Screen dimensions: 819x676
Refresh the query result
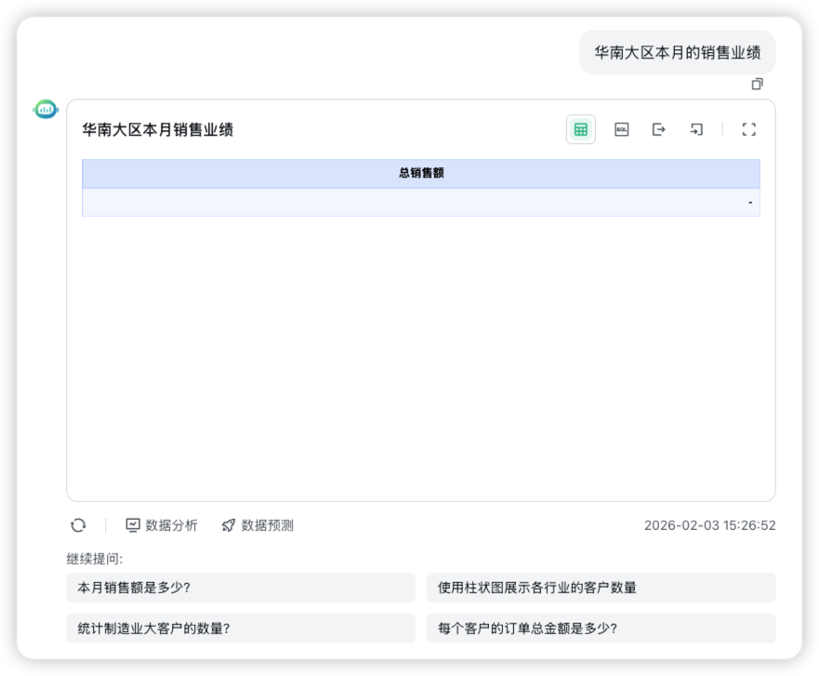point(76,525)
